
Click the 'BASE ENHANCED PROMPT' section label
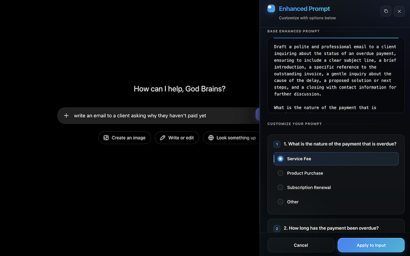tap(293, 31)
